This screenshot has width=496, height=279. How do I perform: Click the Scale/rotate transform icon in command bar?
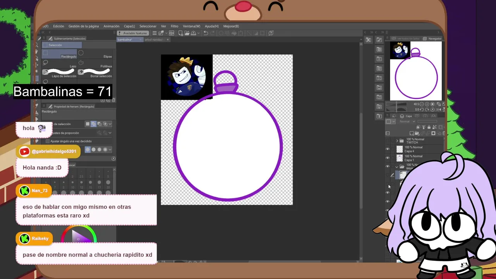240,33
